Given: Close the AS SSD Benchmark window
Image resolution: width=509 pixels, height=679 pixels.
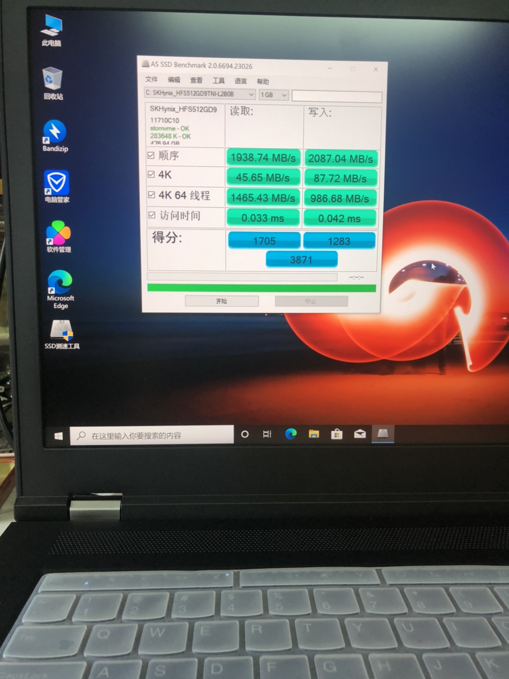Looking at the screenshot, I should [x=376, y=69].
